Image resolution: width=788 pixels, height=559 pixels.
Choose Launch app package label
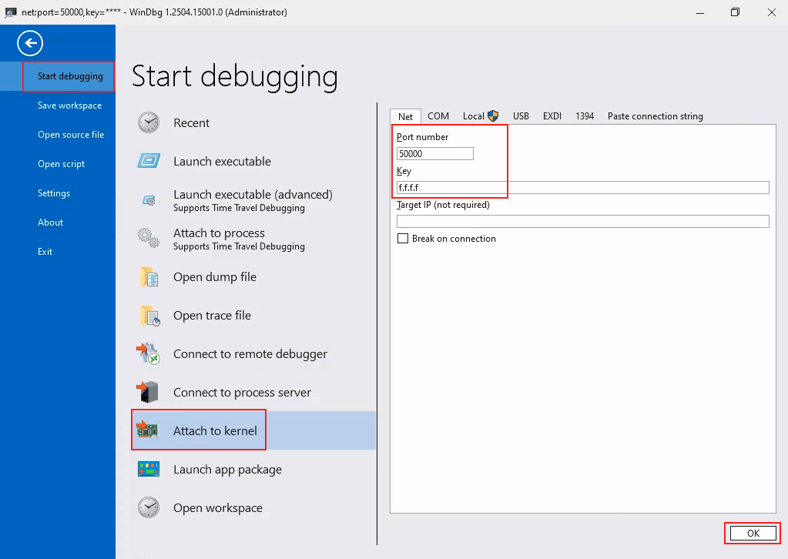(x=228, y=470)
